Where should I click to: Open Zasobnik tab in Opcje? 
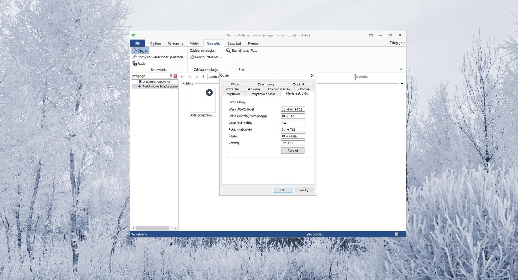299,84
